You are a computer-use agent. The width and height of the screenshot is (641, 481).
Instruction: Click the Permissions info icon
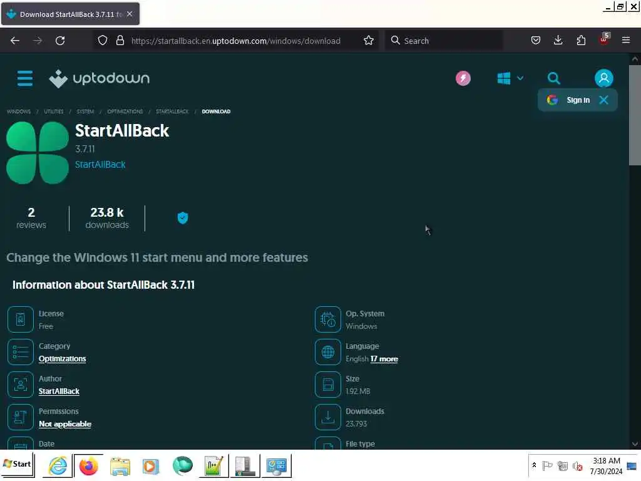[x=21, y=417]
